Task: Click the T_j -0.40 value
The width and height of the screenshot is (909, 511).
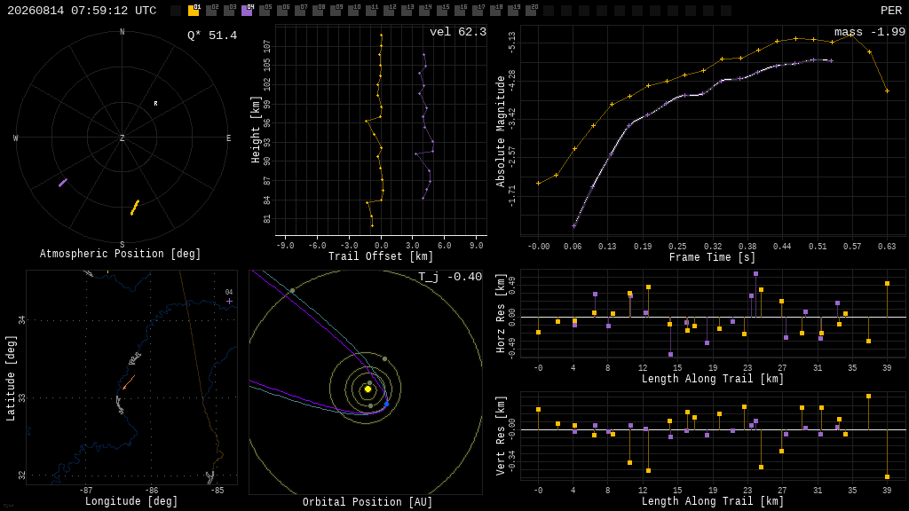Action: tap(450, 277)
